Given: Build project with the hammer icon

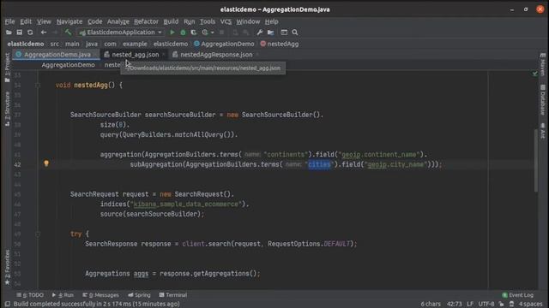Looking at the screenshot, I should pyautogui.click(x=68, y=33).
